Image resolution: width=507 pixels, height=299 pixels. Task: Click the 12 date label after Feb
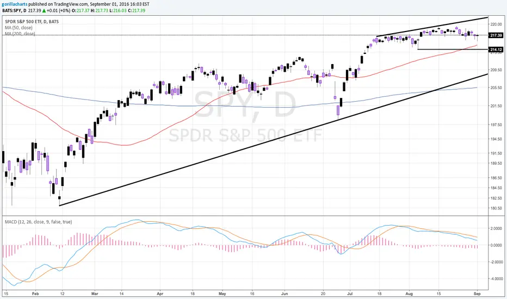click(x=62, y=294)
